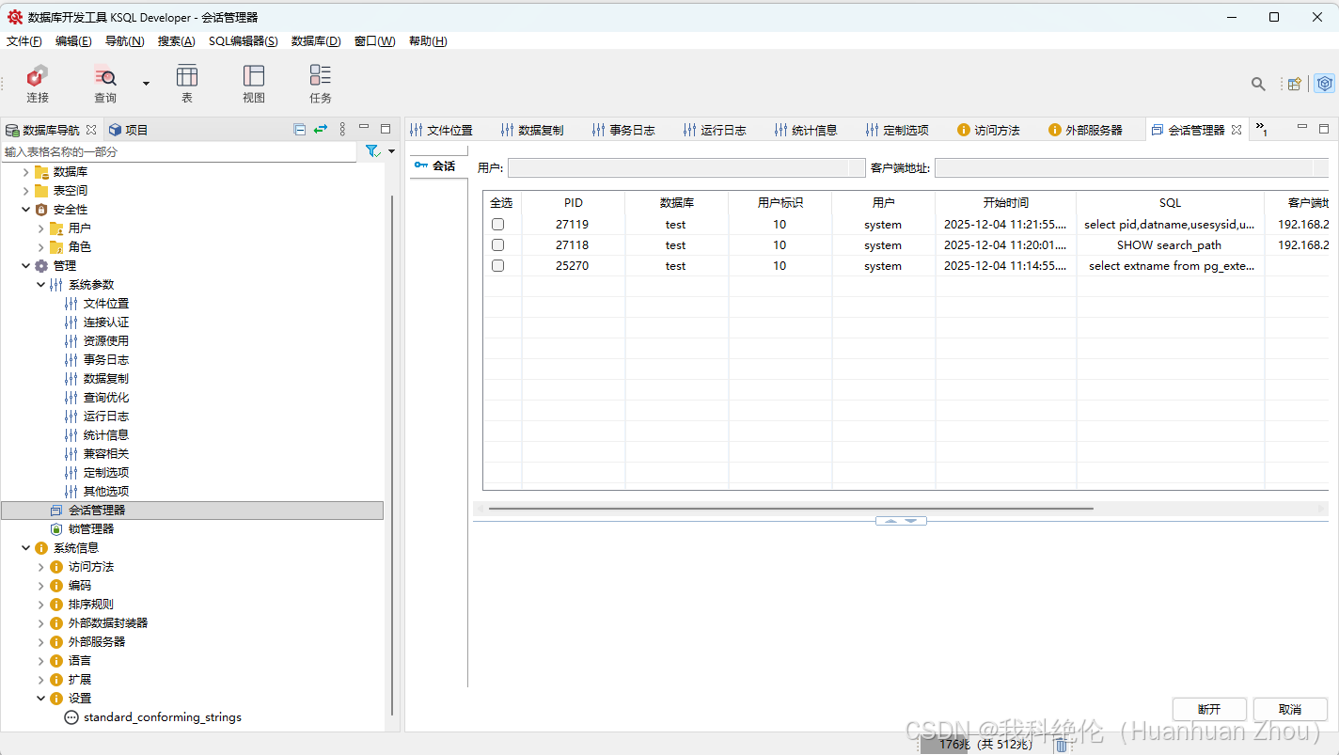1339x755 pixels.
Task: Select the highlighted cube perspective icon
Action: [x=1324, y=84]
